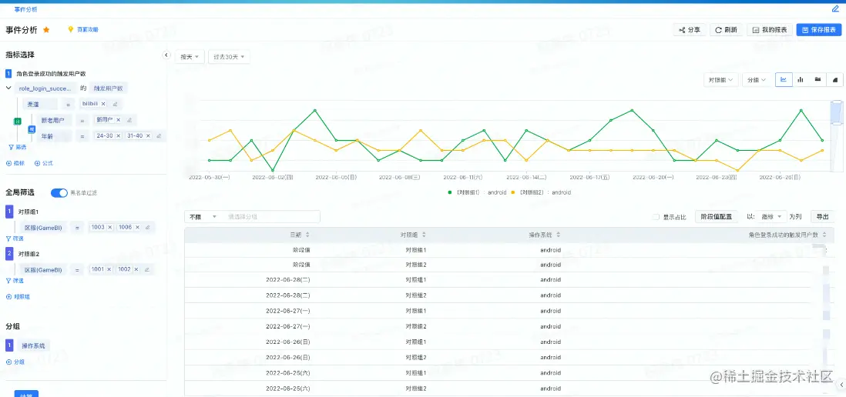Click the 事件分析 breadcrumb tab
Image resolution: width=846 pixels, height=397 pixels.
[26, 10]
